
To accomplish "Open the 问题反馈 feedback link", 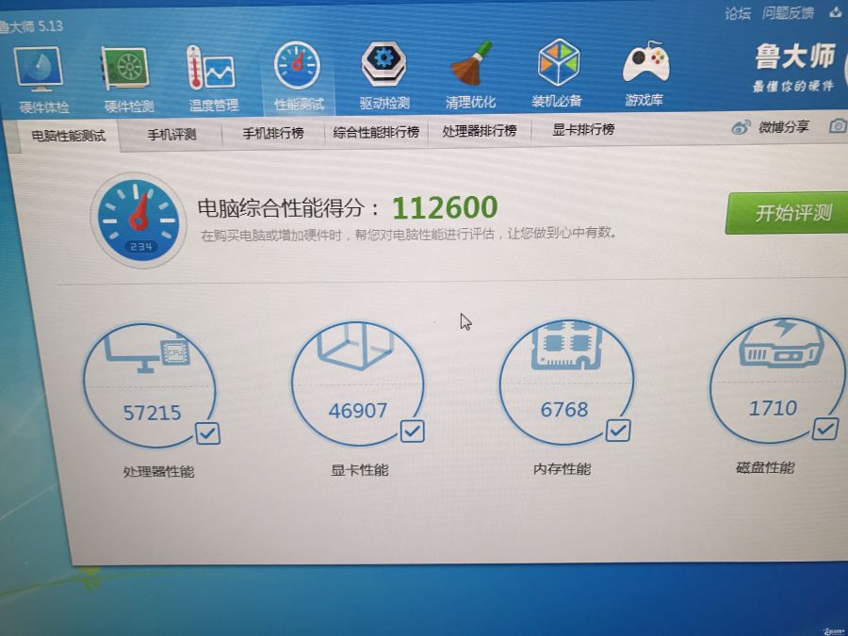I will (x=788, y=13).
